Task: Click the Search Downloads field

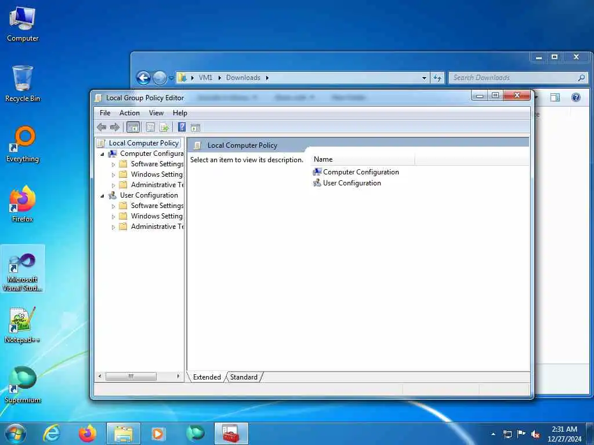Action: [x=518, y=78]
